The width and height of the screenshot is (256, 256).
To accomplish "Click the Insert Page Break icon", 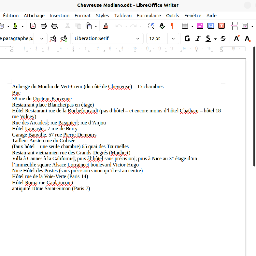I will (235, 26).
